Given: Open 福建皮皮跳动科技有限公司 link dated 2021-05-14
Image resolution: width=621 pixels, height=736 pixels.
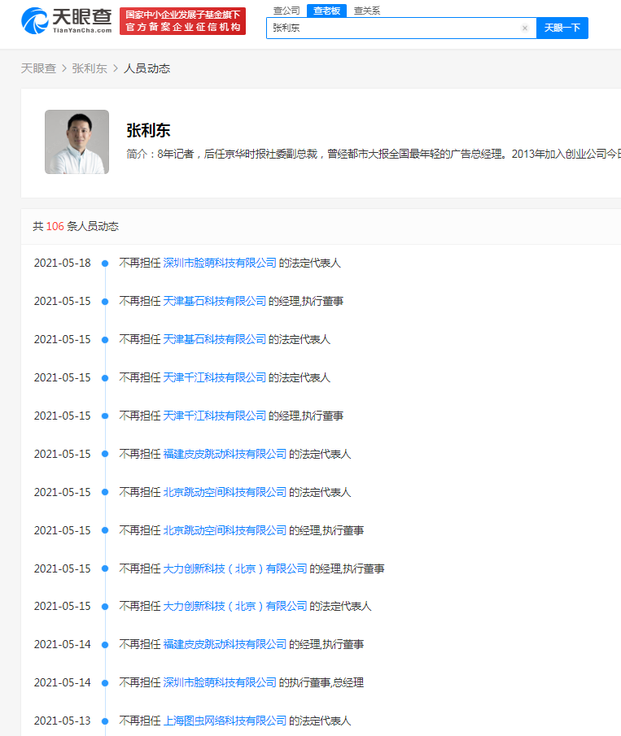Looking at the screenshot, I should pyautogui.click(x=225, y=644).
